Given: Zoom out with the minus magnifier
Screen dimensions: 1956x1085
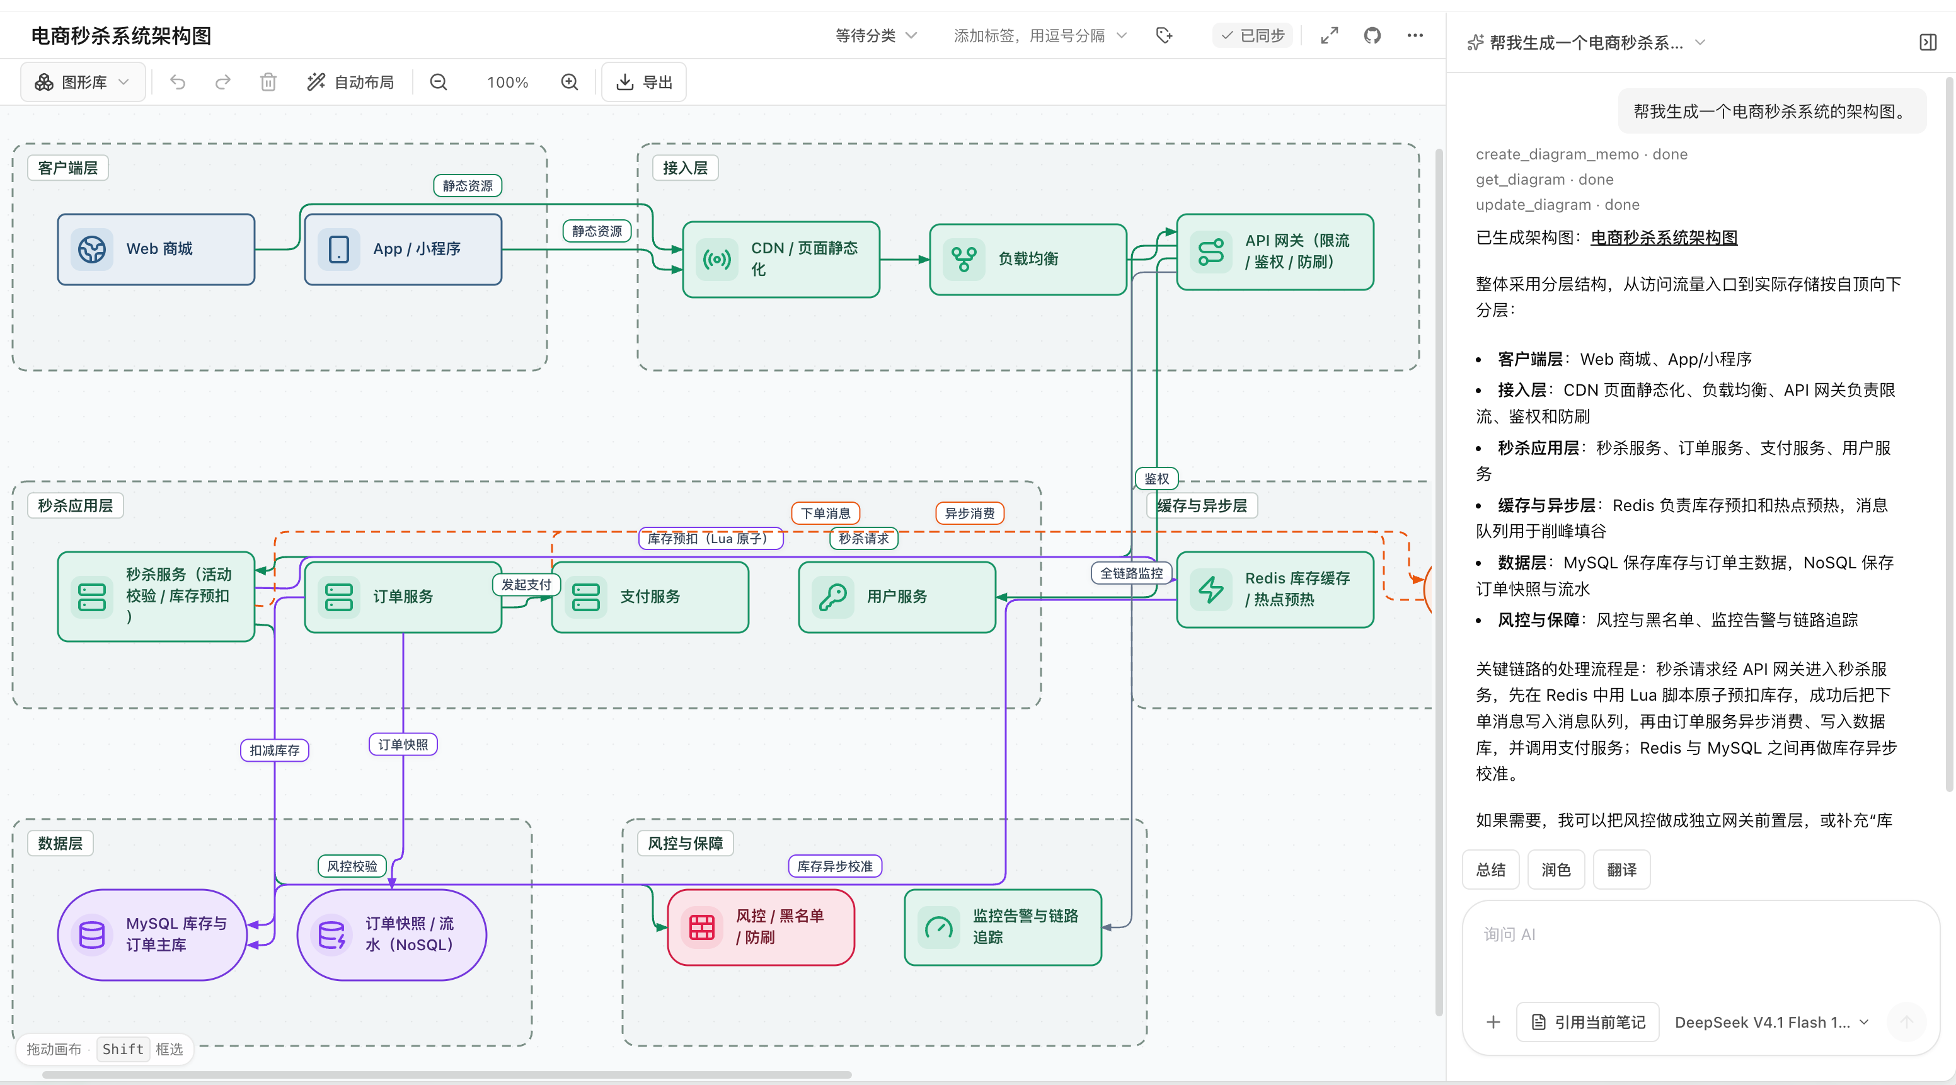Looking at the screenshot, I should click(438, 82).
